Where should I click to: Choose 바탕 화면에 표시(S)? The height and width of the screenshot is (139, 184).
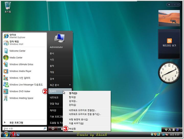pyautogui.click(x=87, y=120)
